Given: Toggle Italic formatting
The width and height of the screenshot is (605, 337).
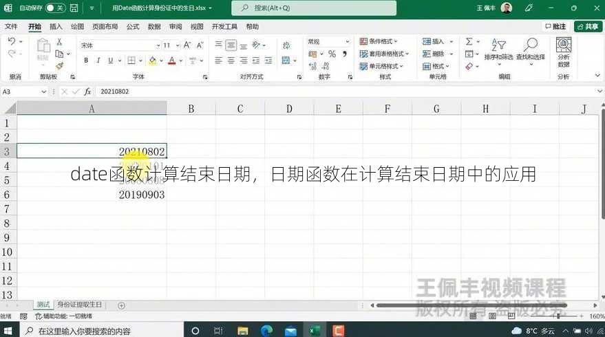Looking at the screenshot, I should (98, 61).
